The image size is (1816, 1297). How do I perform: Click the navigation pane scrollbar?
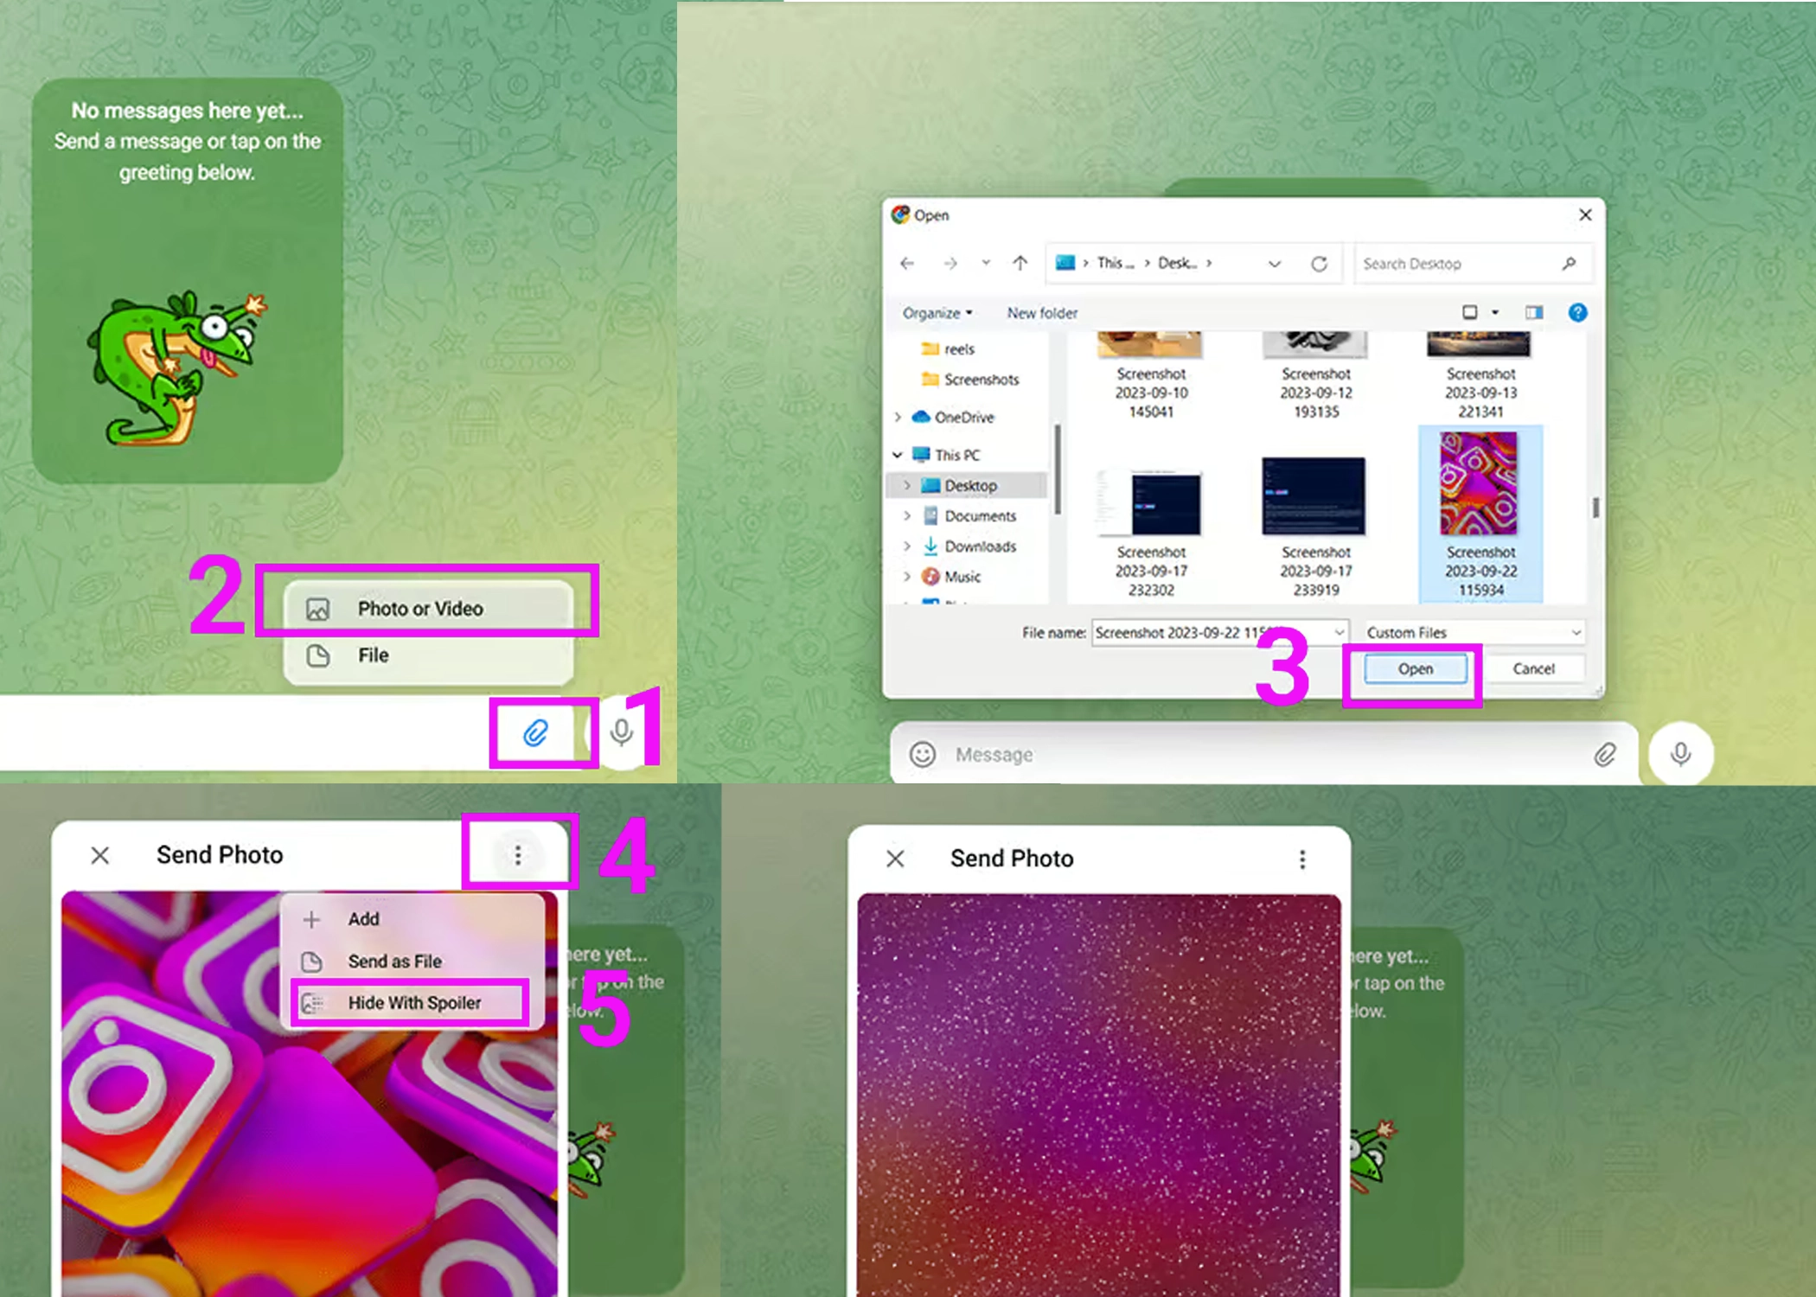point(1058,470)
